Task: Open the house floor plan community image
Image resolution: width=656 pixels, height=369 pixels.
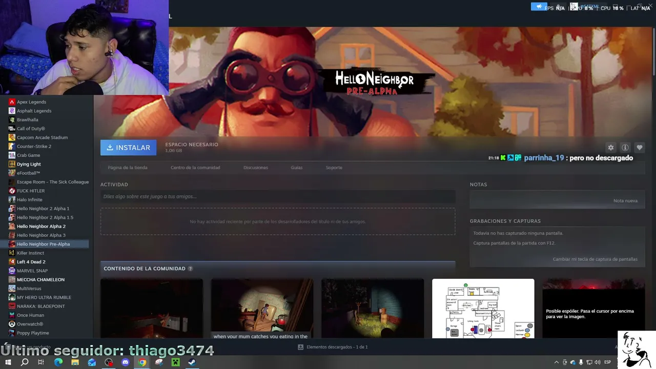Action: [483, 309]
